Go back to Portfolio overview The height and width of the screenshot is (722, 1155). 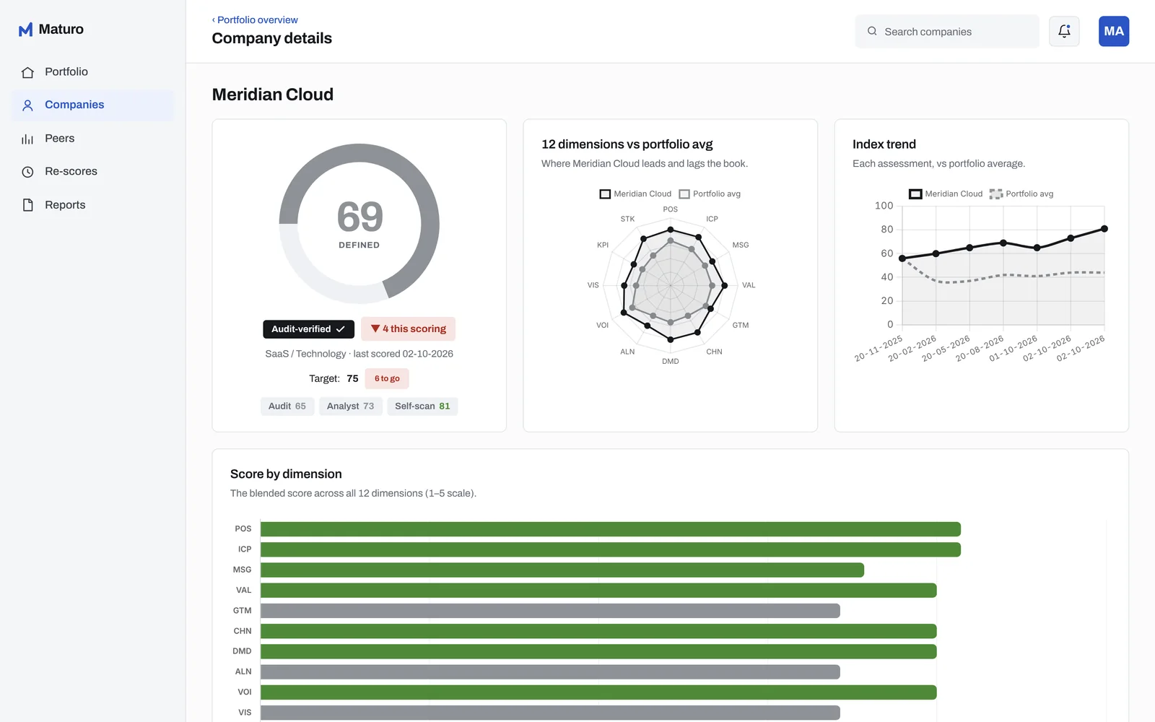tap(255, 19)
